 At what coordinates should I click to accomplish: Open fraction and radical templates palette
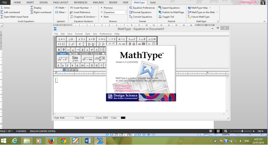71,44
